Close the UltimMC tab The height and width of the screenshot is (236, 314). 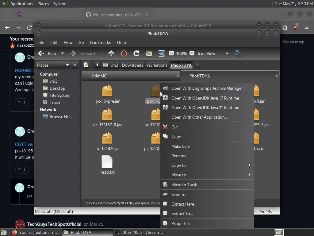tap(178, 76)
